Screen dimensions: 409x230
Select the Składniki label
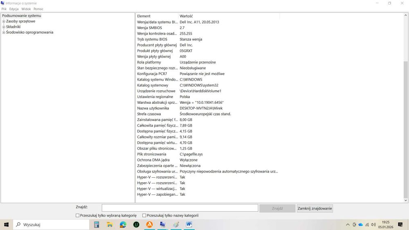click(x=13, y=27)
